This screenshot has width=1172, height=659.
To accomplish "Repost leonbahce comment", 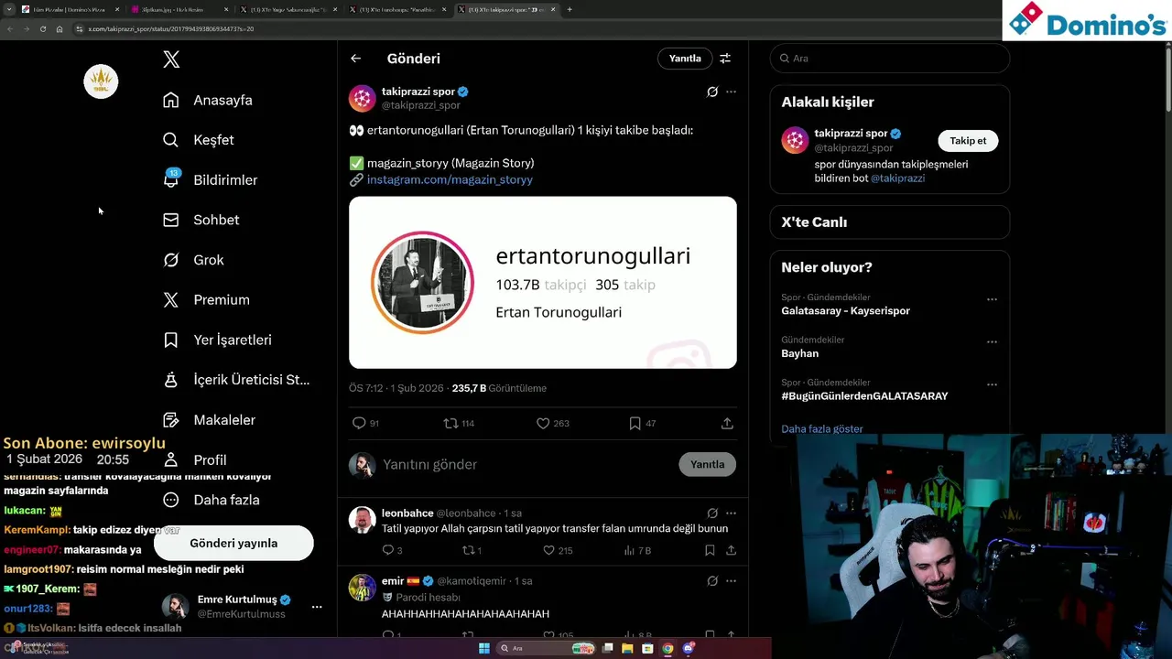I will (x=472, y=550).
